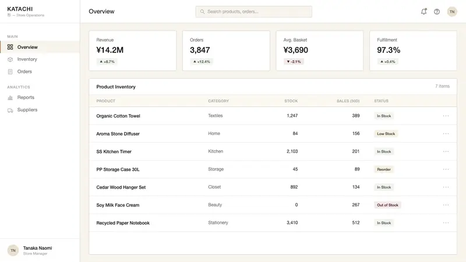
Task: Click the -2.1% basket change badge
Action: tap(294, 62)
